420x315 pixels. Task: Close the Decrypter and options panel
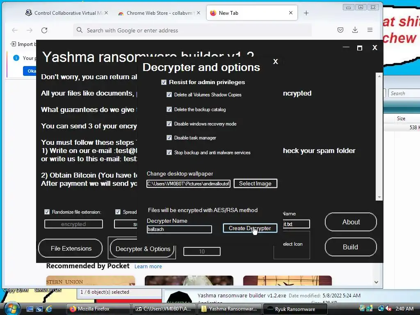[275, 62]
